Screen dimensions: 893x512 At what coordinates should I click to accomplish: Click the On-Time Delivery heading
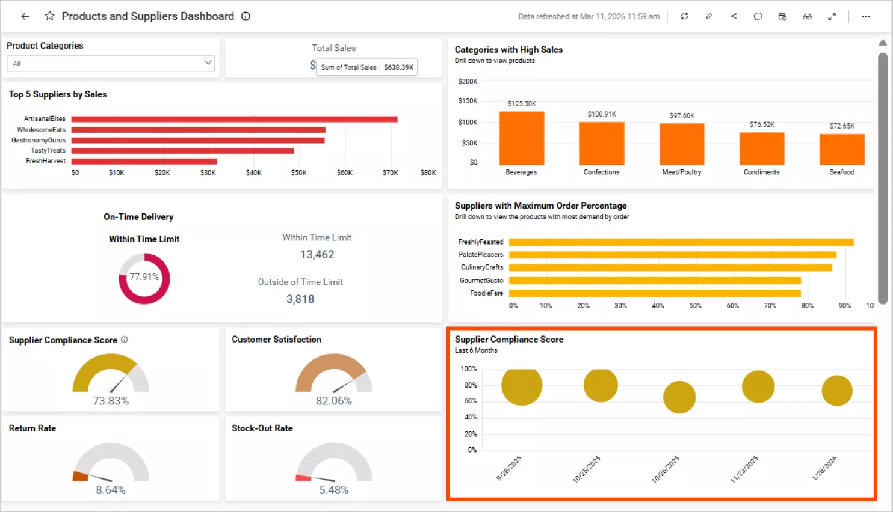(x=138, y=217)
